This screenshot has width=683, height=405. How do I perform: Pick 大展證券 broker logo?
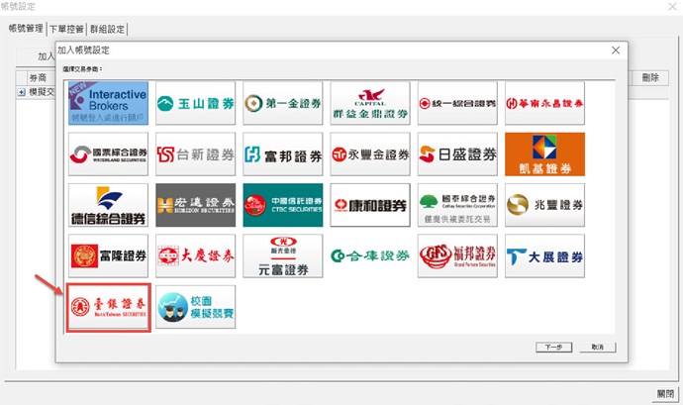pos(545,255)
